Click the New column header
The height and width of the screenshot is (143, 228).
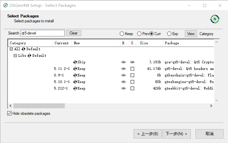[96, 43]
